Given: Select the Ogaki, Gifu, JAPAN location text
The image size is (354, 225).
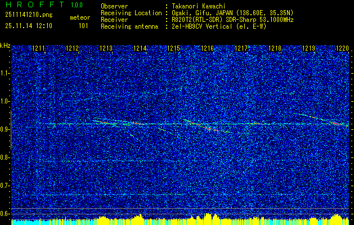Looking at the screenshot, I should [232, 13].
